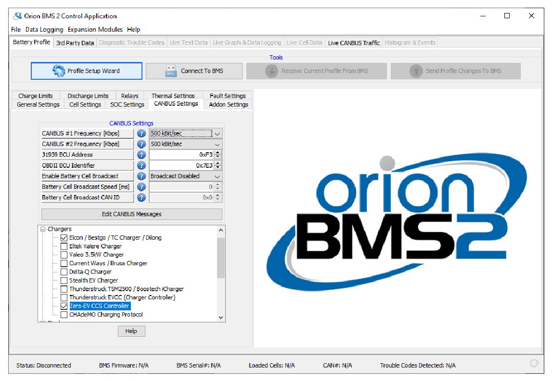Image resolution: width=552 pixels, height=381 pixels.
Task: Open the SOC Settings tab
Action: click(x=127, y=104)
